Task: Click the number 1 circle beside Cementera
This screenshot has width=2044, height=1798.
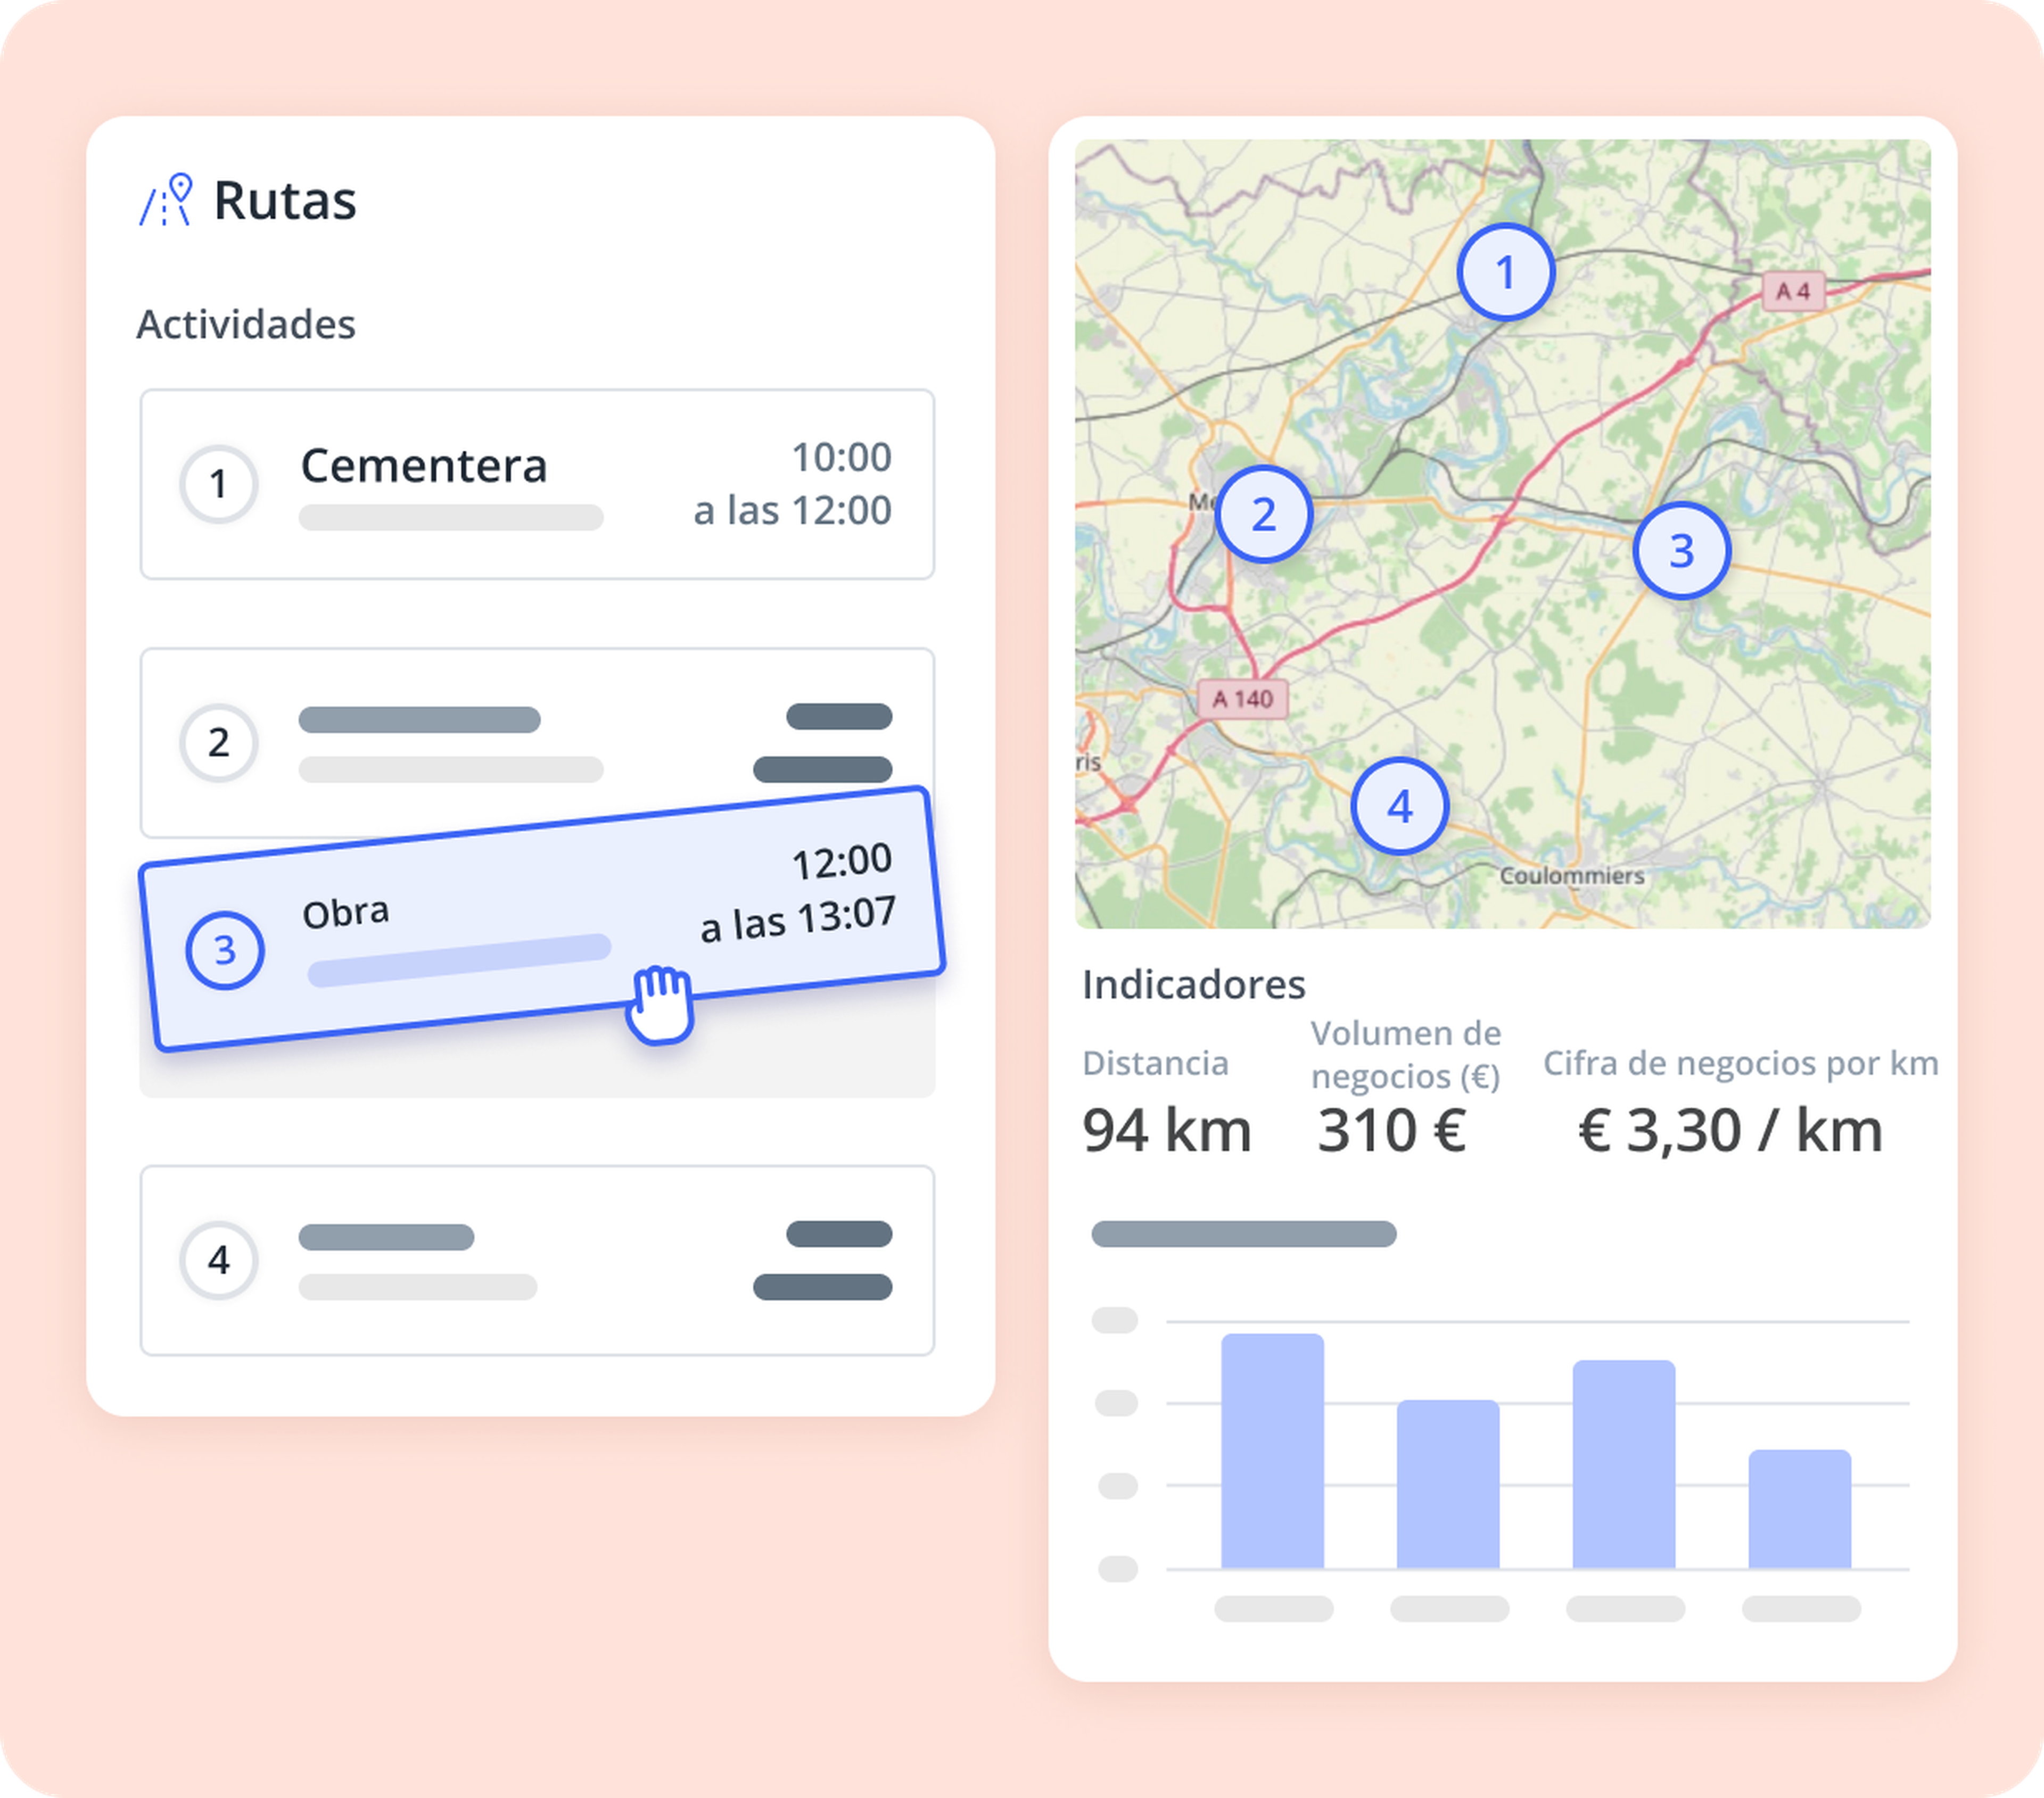Action: point(219,484)
